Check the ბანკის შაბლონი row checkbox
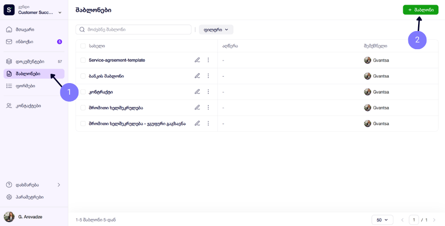The height and width of the screenshot is (226, 445). [x=83, y=76]
